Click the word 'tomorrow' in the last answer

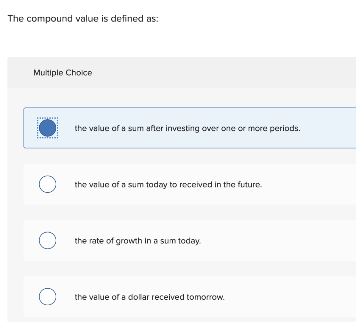tap(205, 297)
